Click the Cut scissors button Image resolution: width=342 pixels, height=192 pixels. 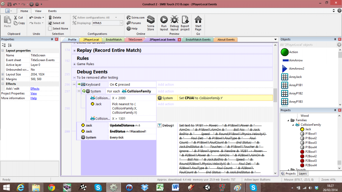tap(18, 17)
